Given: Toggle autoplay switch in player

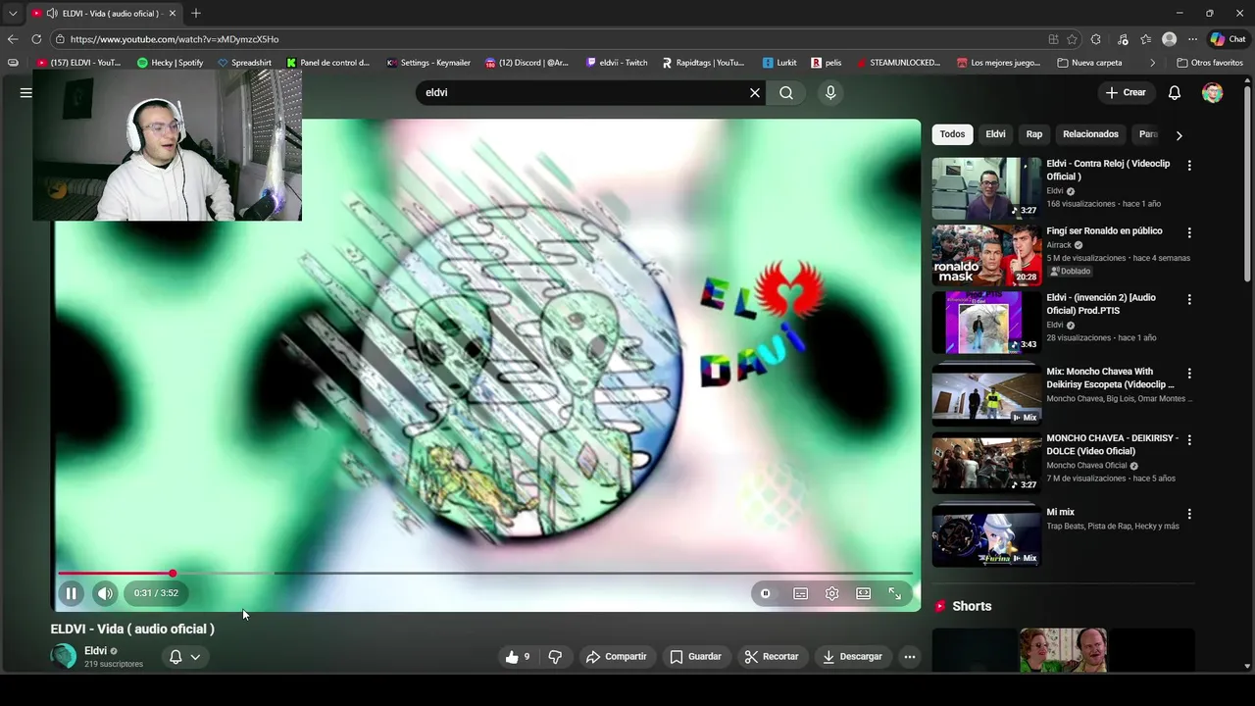Looking at the screenshot, I should [x=766, y=593].
